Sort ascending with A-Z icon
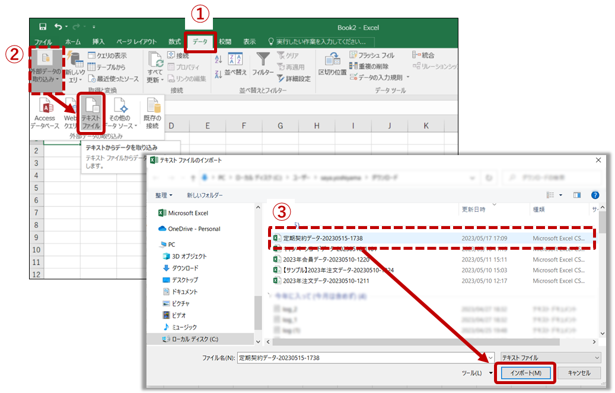615x393 pixels. pos(218,59)
